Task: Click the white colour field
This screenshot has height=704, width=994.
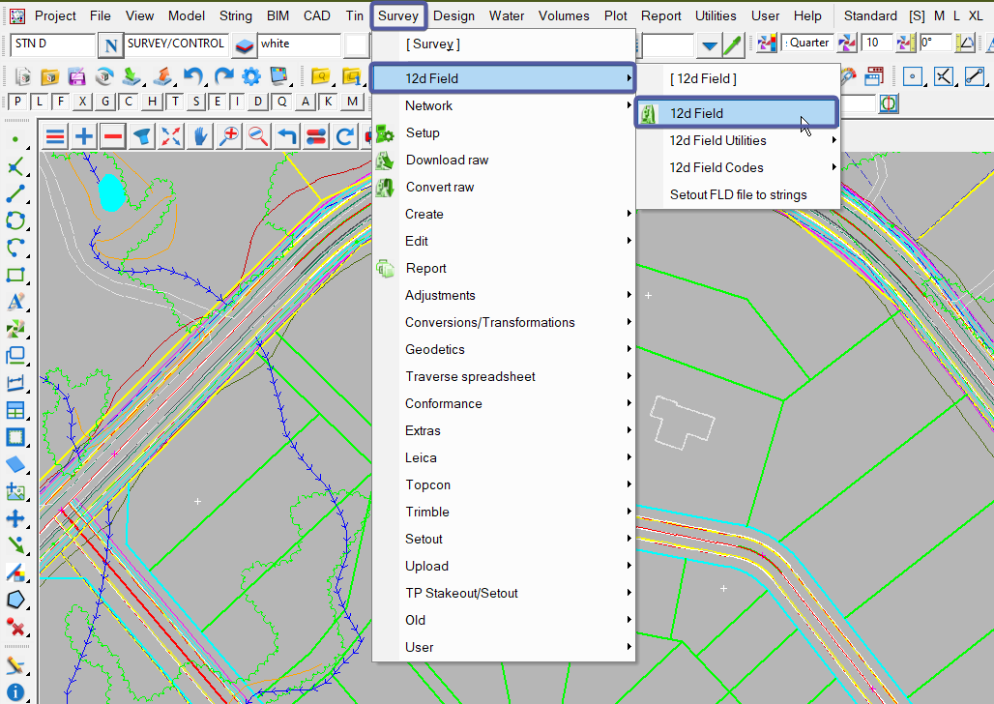Action: pyautogui.click(x=298, y=44)
